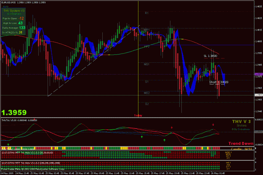The width and height of the screenshot is (263, 175).
Task: Click the 'Pips to Open -12' readout
Action: (x=13, y=18)
